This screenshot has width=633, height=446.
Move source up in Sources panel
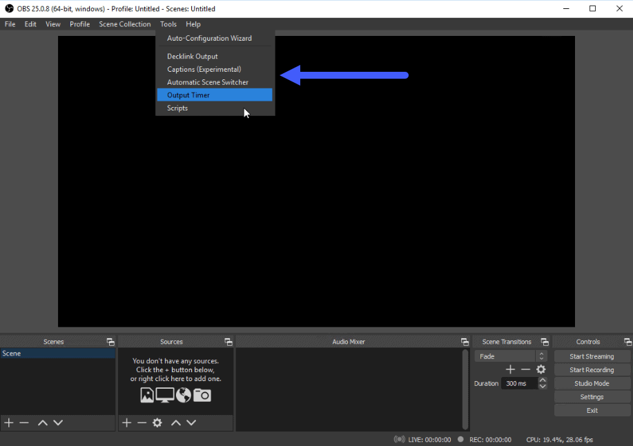(176, 423)
